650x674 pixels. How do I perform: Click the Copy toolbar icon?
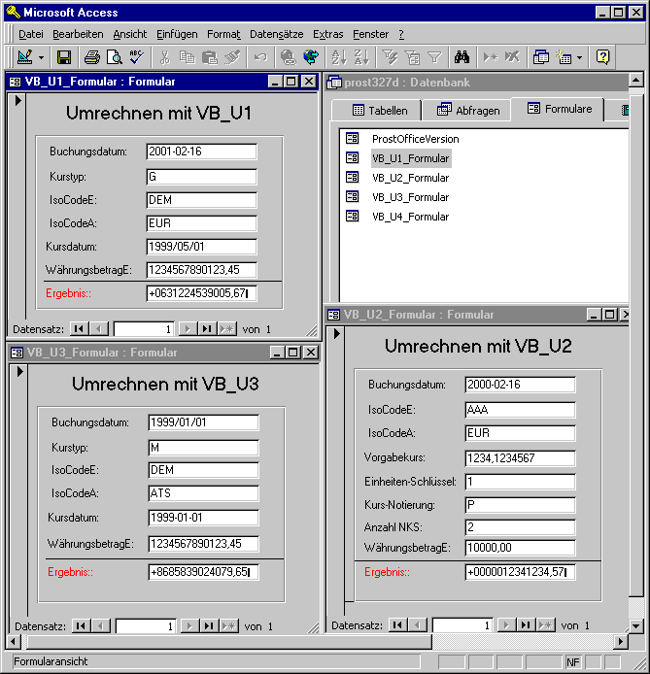187,57
